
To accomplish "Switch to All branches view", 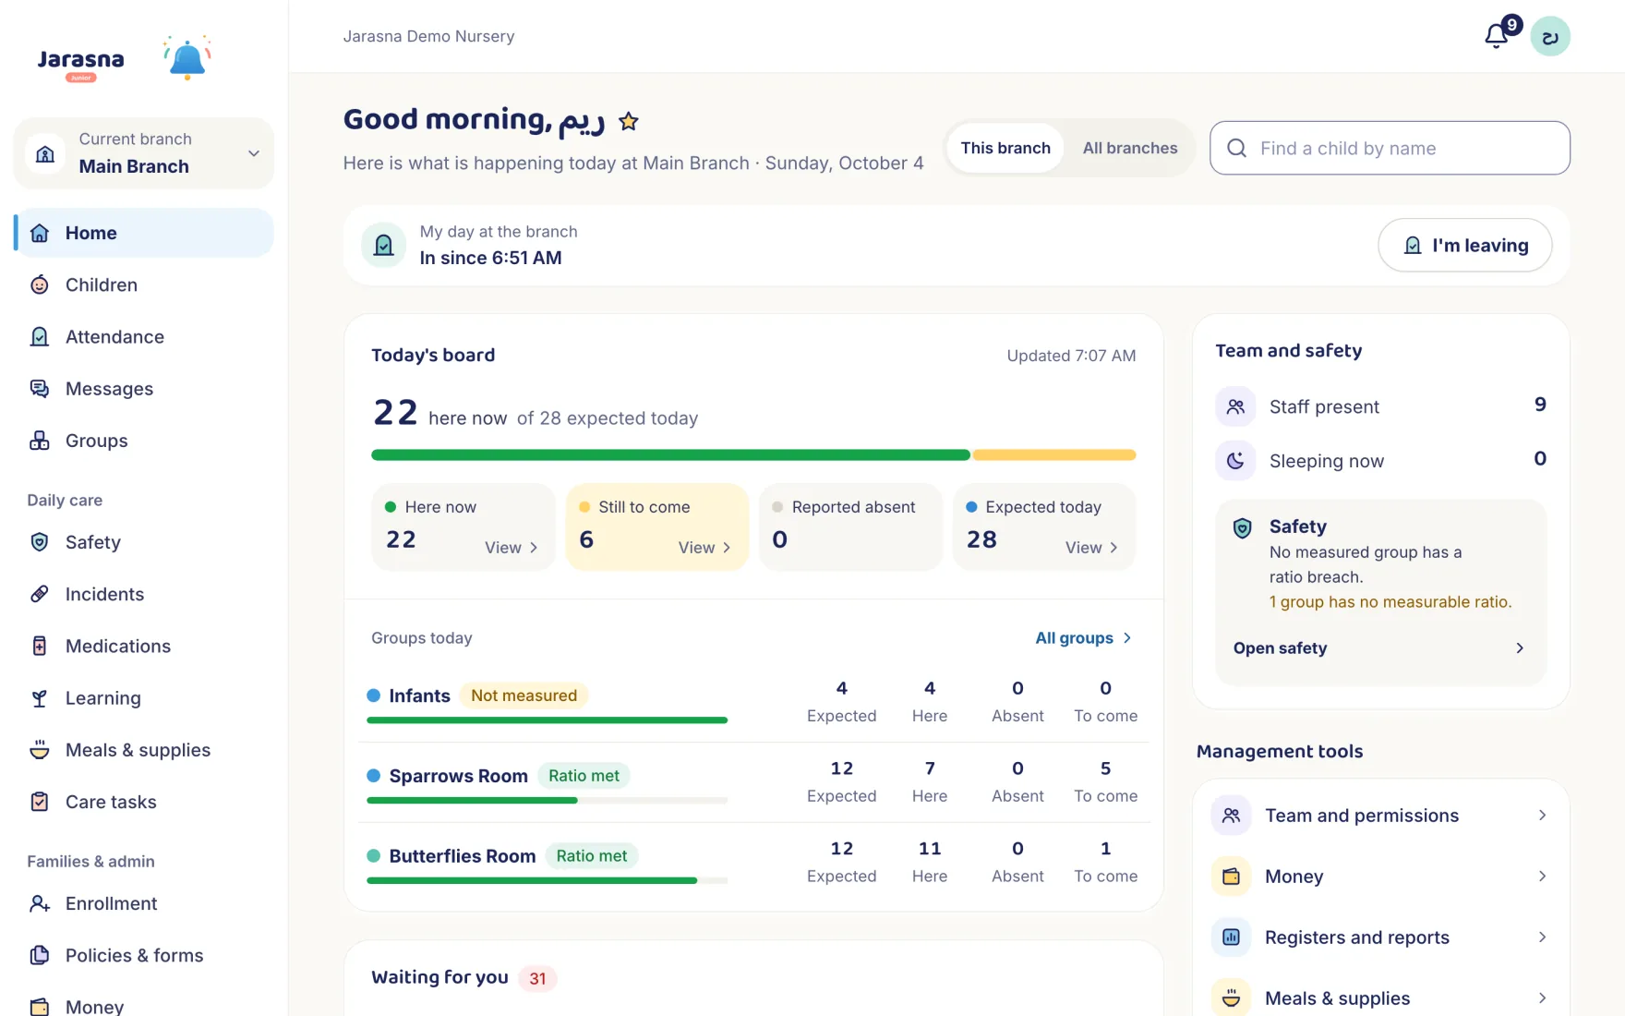I will (x=1130, y=148).
